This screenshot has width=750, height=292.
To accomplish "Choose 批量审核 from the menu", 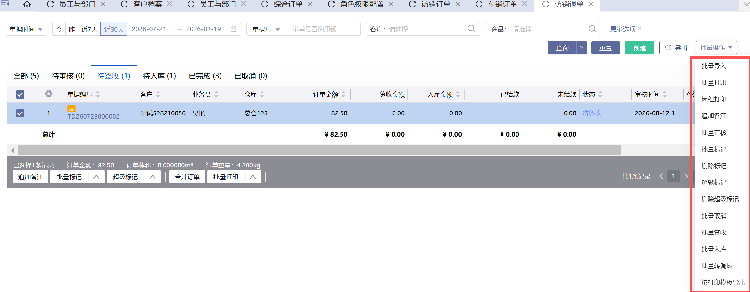I will [714, 133].
